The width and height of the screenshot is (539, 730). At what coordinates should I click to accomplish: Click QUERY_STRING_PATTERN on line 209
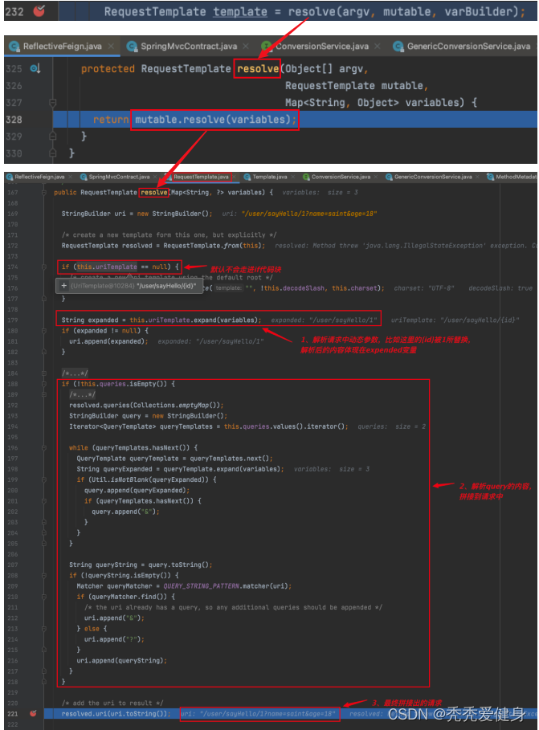pos(201,585)
